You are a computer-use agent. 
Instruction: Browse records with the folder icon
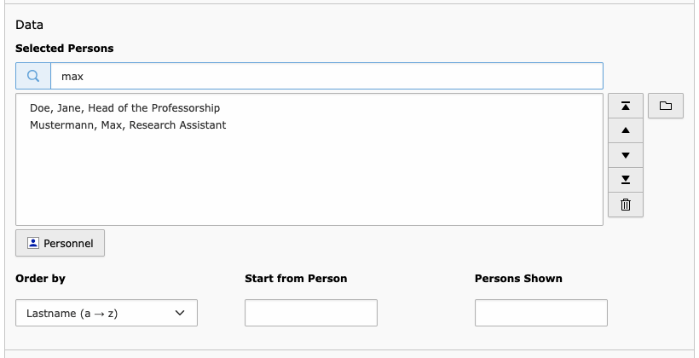[x=666, y=106]
